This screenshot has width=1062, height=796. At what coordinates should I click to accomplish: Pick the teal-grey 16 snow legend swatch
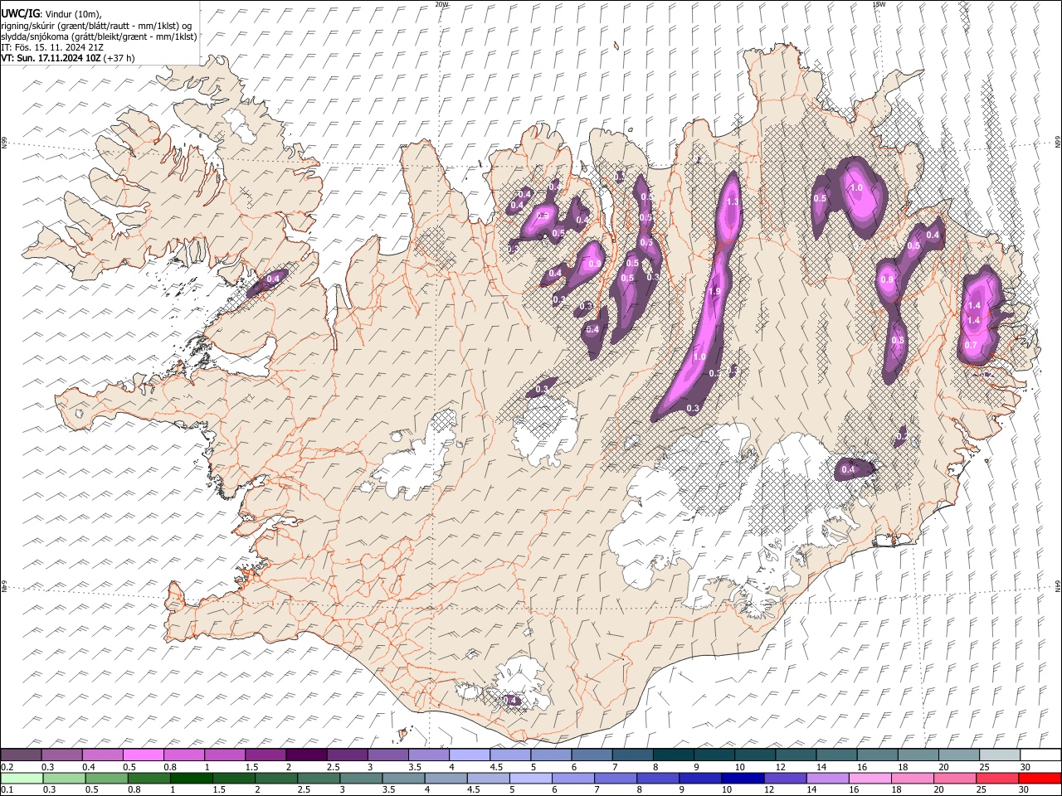point(878,755)
